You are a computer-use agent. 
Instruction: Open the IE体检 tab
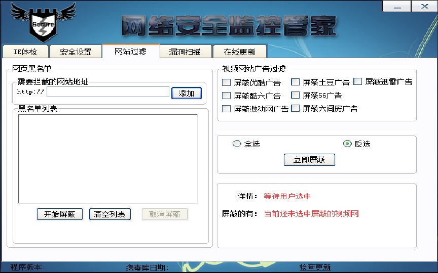pyautogui.click(x=25, y=52)
